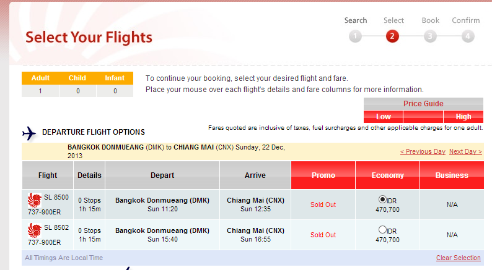Image resolution: width=492 pixels, height=270 pixels.
Task: Click the Low price guide swatch
Action: point(383,116)
